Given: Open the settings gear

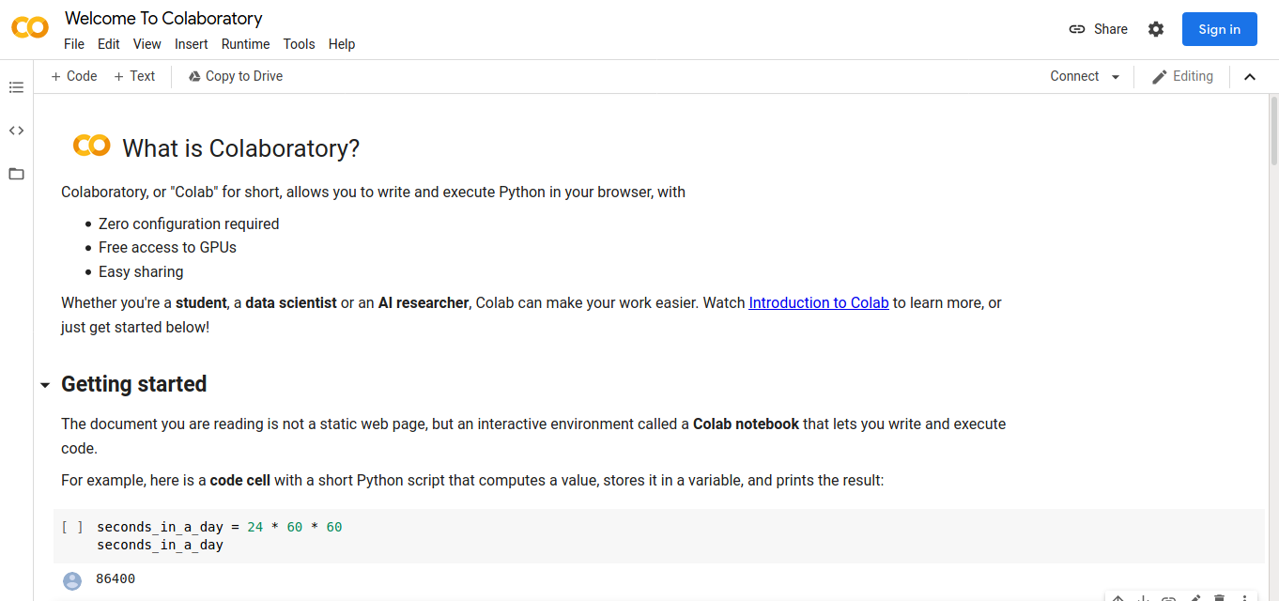Looking at the screenshot, I should pyautogui.click(x=1156, y=29).
